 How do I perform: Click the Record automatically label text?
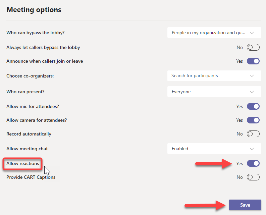(x=29, y=134)
